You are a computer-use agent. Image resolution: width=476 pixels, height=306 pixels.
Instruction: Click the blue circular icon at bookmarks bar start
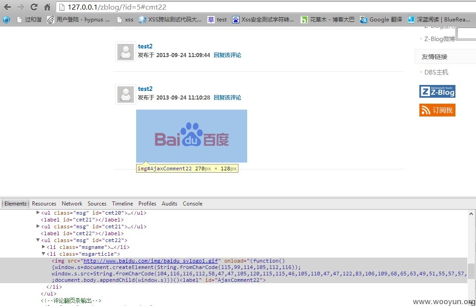coord(6,20)
